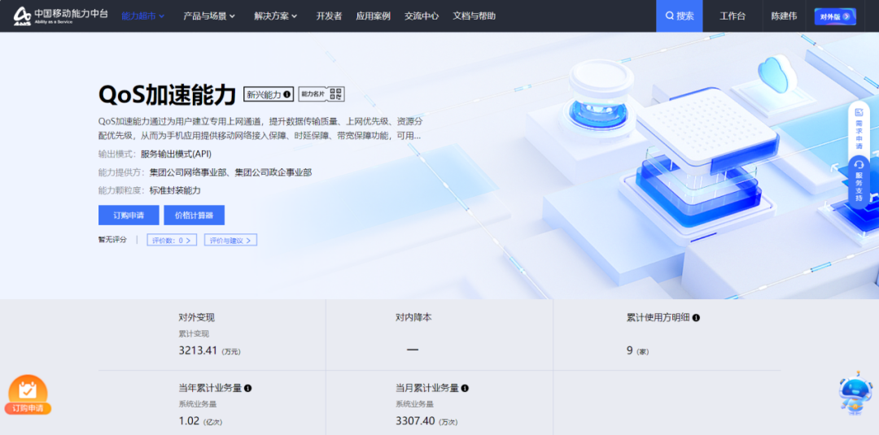Click the 对外变现 heading
Screen dimensions: 879x435
(196, 317)
